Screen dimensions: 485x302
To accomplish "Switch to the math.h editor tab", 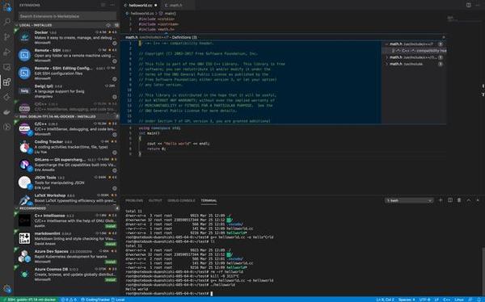I will 175,6.
